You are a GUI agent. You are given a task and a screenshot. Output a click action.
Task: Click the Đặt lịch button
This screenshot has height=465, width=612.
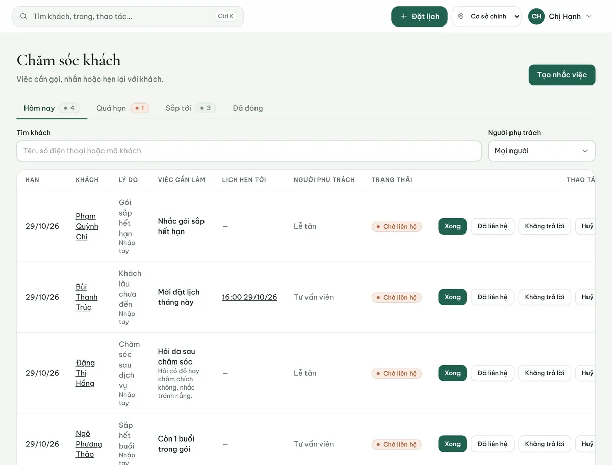[419, 16]
